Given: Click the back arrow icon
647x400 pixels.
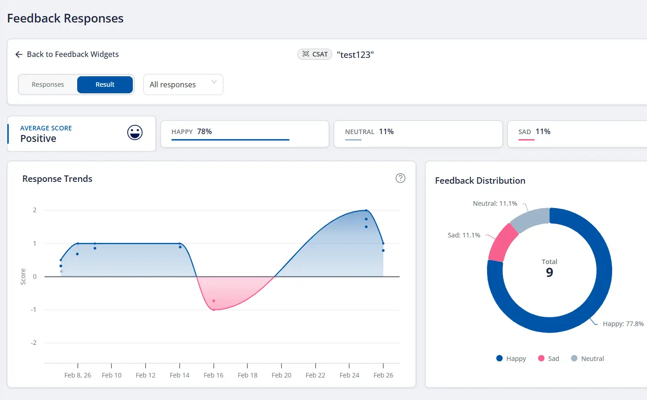Looking at the screenshot, I should pyautogui.click(x=19, y=55).
